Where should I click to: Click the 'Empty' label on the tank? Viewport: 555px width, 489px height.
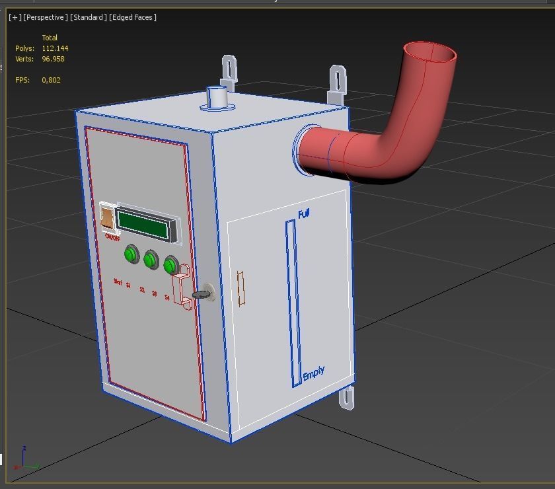[x=313, y=373]
